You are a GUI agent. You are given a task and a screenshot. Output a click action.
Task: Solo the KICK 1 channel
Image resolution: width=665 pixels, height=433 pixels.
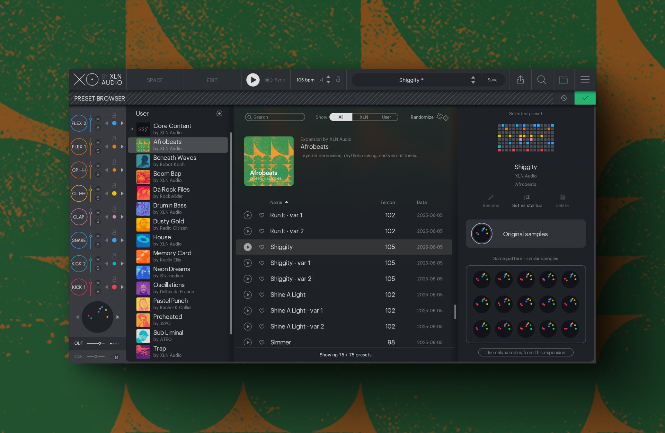(x=98, y=291)
